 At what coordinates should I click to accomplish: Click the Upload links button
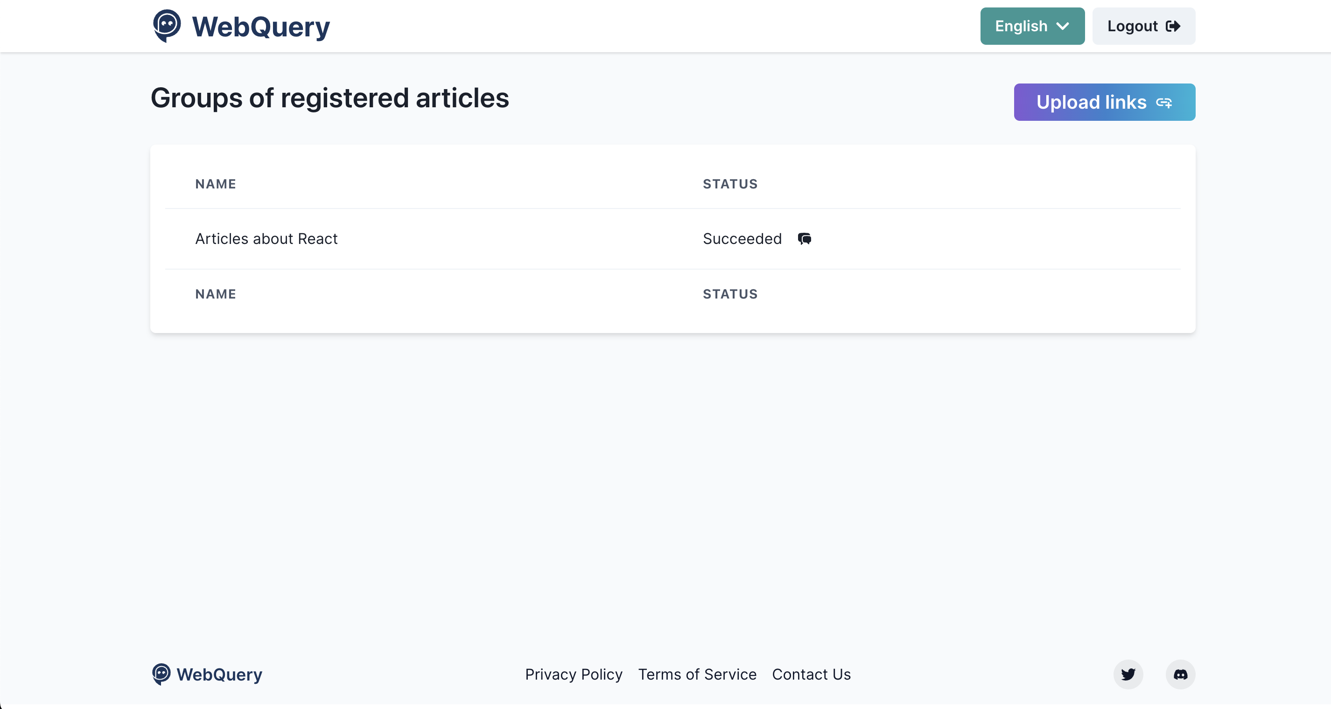[1104, 102]
